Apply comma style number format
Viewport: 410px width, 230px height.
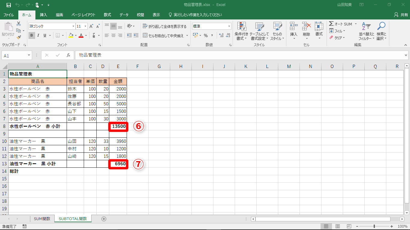(x=212, y=35)
